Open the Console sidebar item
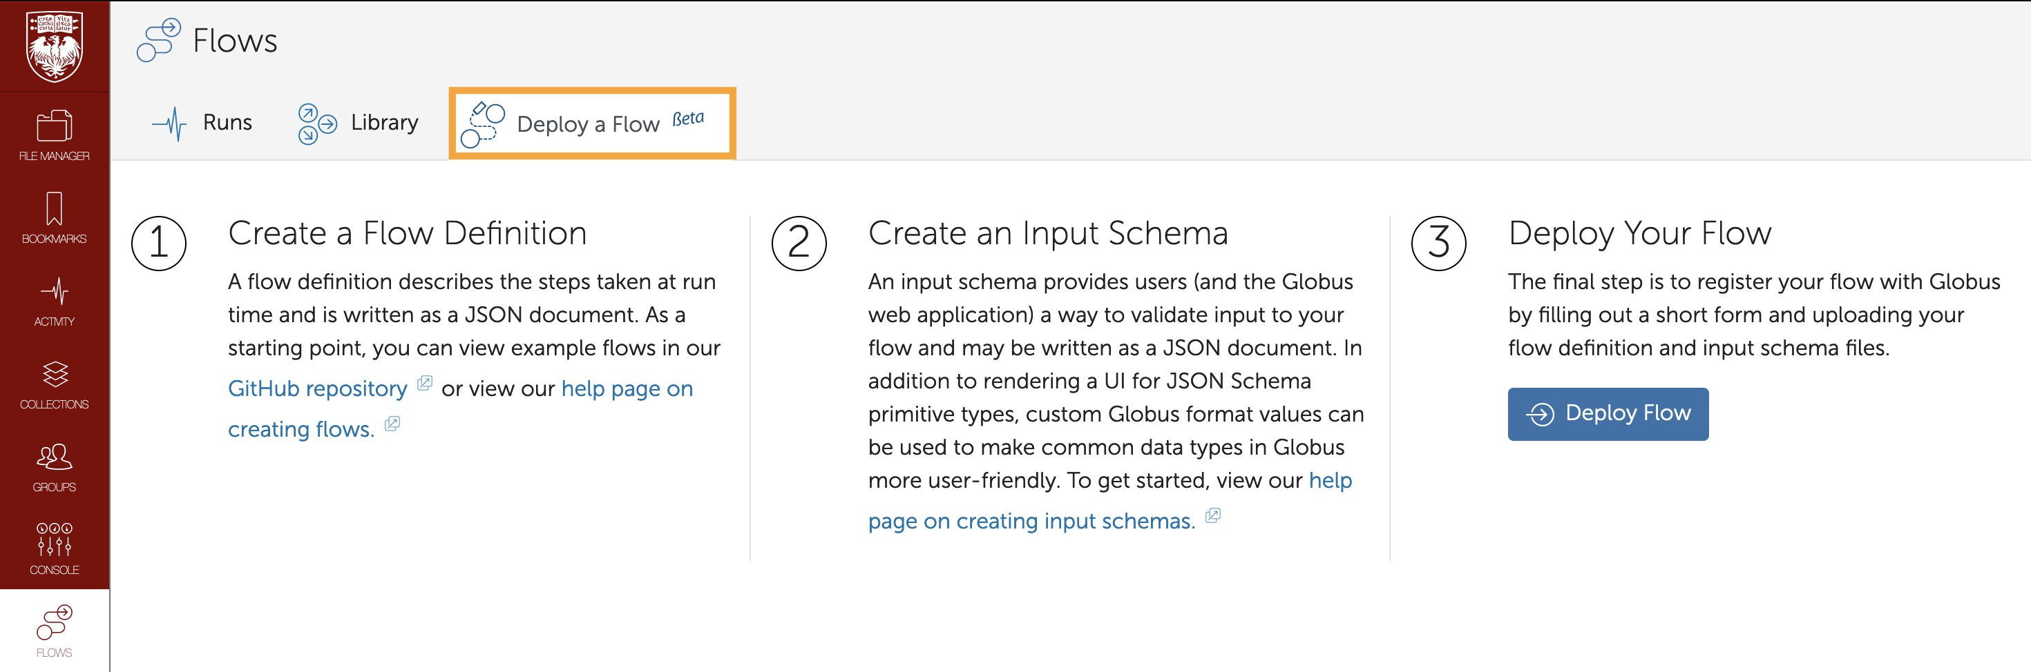Image resolution: width=2031 pixels, height=672 pixels. click(55, 549)
